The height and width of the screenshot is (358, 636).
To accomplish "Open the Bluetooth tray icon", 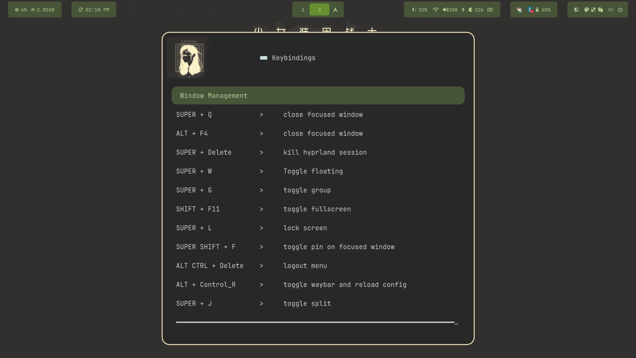I will (530, 10).
